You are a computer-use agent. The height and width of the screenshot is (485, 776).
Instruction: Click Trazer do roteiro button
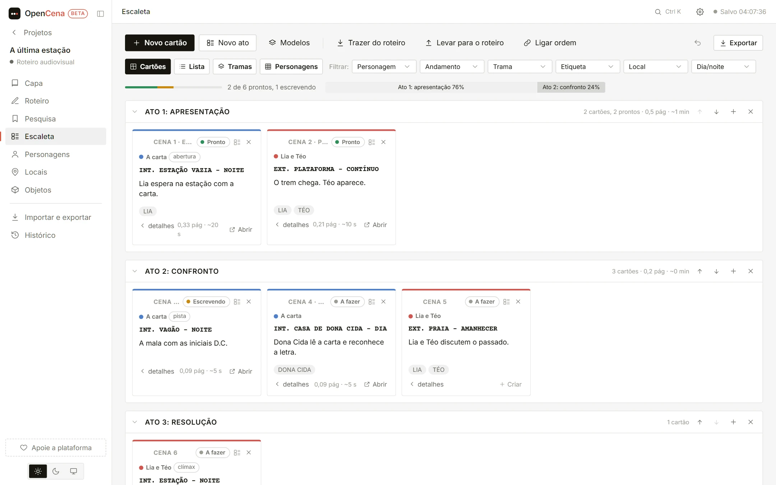pos(371,43)
